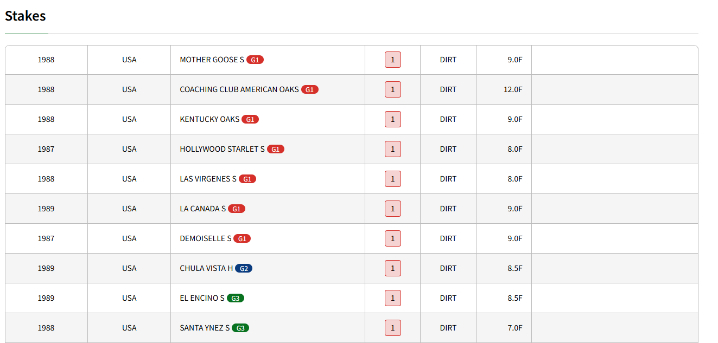
Task: Click the 8.0F distance in Las Virgenes row
Action: coord(515,179)
